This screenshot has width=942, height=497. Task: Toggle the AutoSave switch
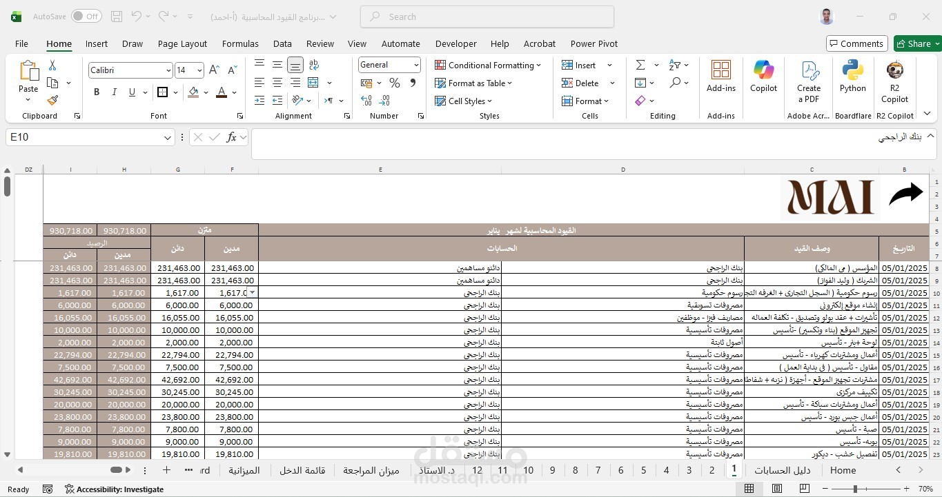(x=86, y=16)
